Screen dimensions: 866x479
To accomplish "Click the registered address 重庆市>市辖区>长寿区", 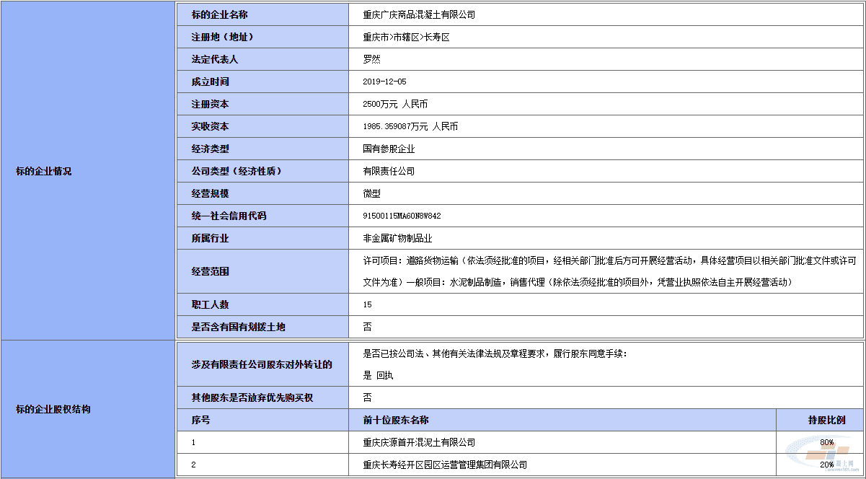I will click(x=406, y=37).
